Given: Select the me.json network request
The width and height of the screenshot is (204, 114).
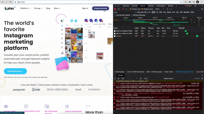Looking at the screenshot, I should 119,36.
